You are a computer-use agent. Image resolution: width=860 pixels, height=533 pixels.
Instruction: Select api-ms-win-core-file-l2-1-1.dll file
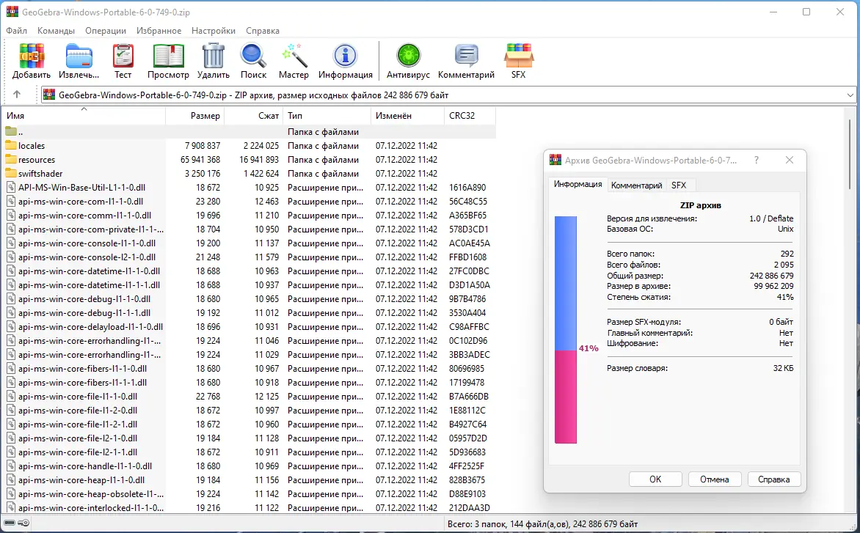[x=78, y=452]
